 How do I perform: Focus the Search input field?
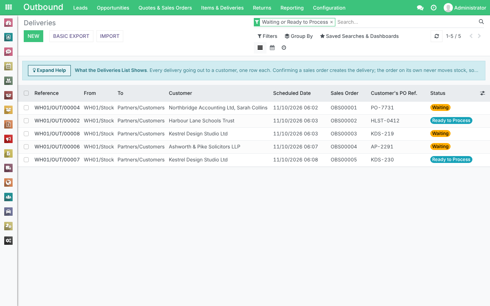click(x=407, y=22)
